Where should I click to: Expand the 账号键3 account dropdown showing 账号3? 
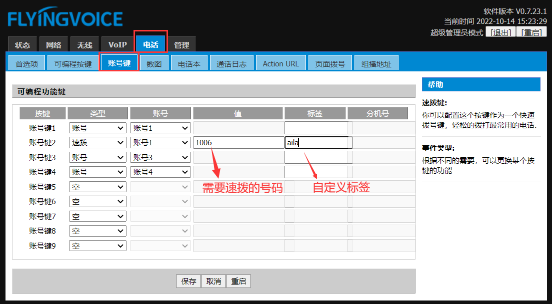(x=160, y=158)
